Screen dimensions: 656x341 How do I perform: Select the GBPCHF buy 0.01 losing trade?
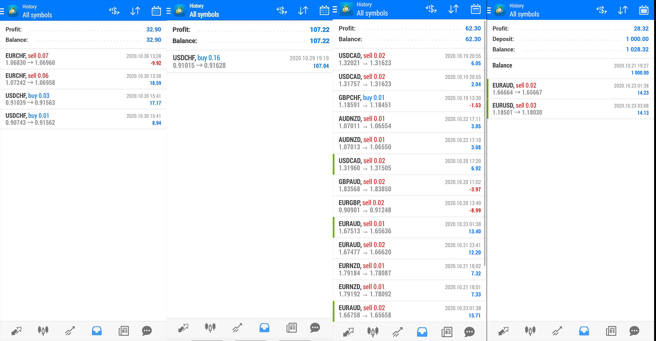point(408,101)
